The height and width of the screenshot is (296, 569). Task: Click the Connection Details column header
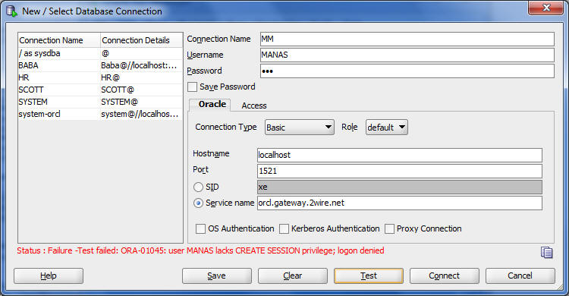(142, 40)
